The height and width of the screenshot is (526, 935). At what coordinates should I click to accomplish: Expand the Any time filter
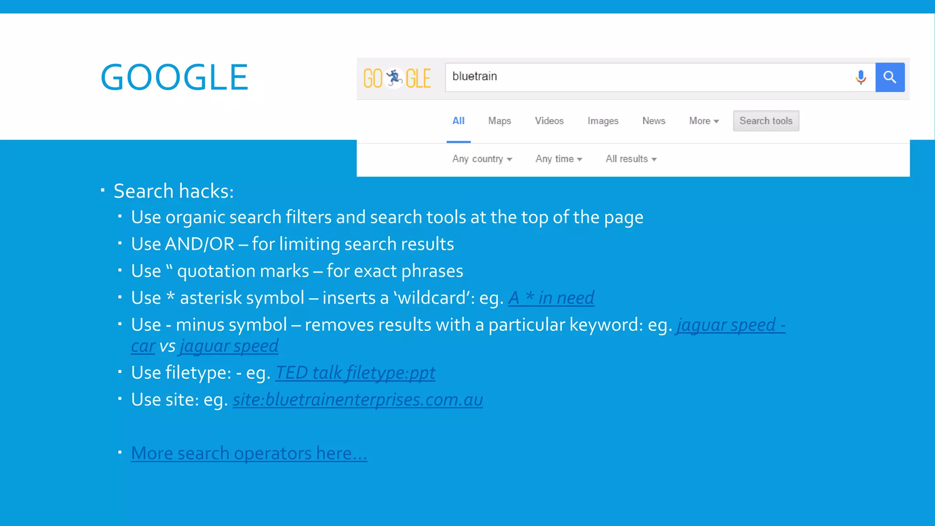[x=559, y=159]
